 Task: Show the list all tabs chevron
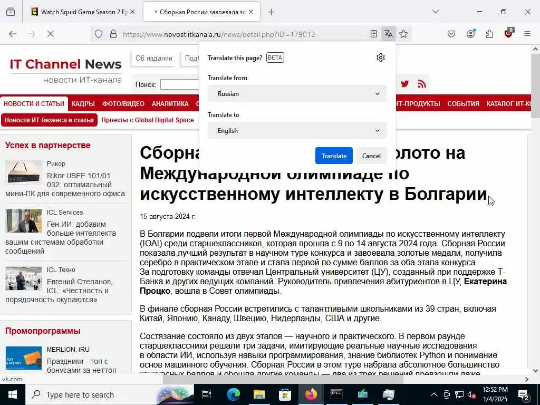pos(436,12)
